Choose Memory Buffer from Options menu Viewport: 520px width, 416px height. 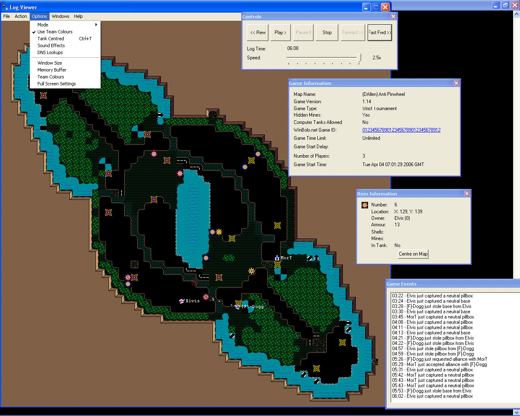[x=52, y=70]
